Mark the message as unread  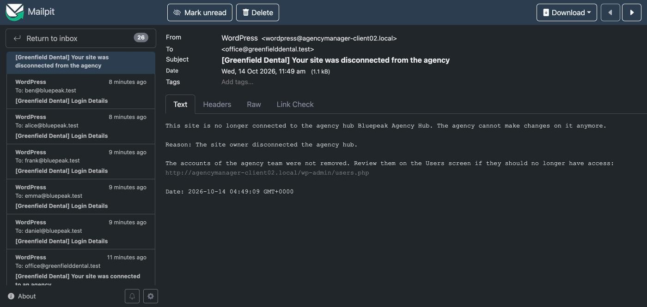tap(200, 12)
